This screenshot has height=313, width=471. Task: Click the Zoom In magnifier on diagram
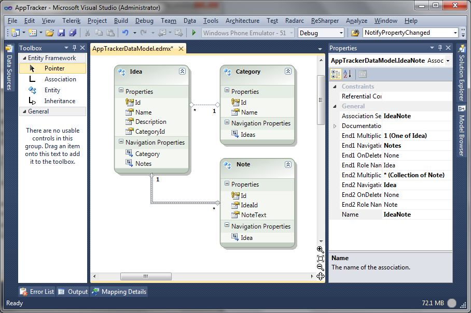pos(320,250)
